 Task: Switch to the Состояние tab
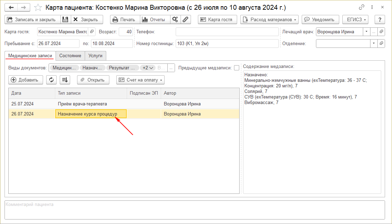pos(70,55)
